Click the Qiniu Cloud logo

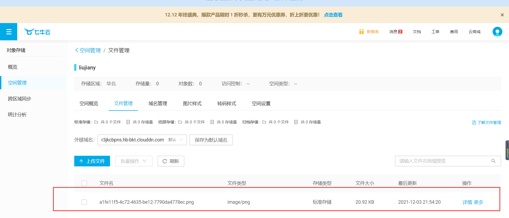(x=37, y=32)
